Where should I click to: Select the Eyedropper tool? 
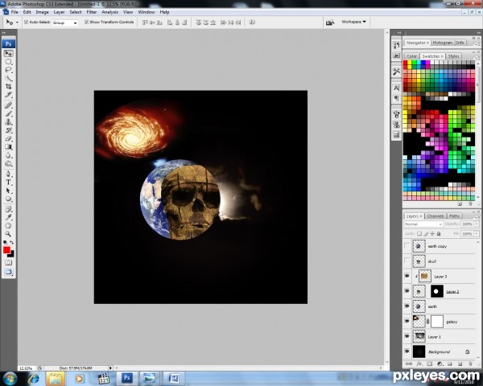[8, 218]
